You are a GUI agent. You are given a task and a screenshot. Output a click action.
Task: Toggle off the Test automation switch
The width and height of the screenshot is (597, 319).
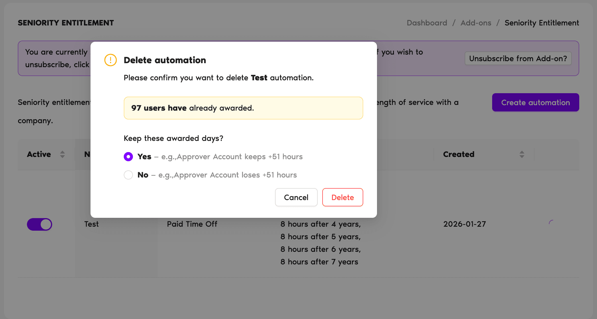40,224
